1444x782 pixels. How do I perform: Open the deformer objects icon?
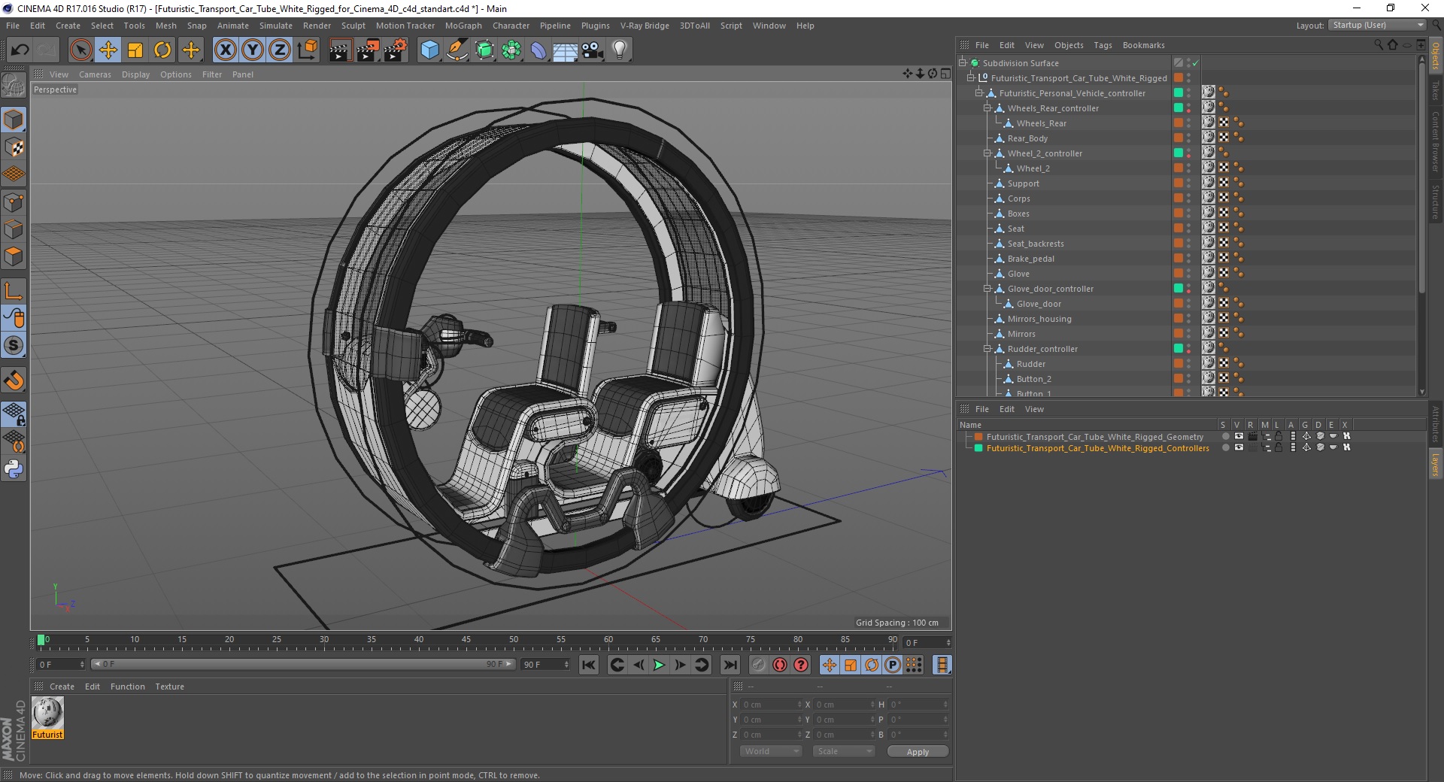538,50
